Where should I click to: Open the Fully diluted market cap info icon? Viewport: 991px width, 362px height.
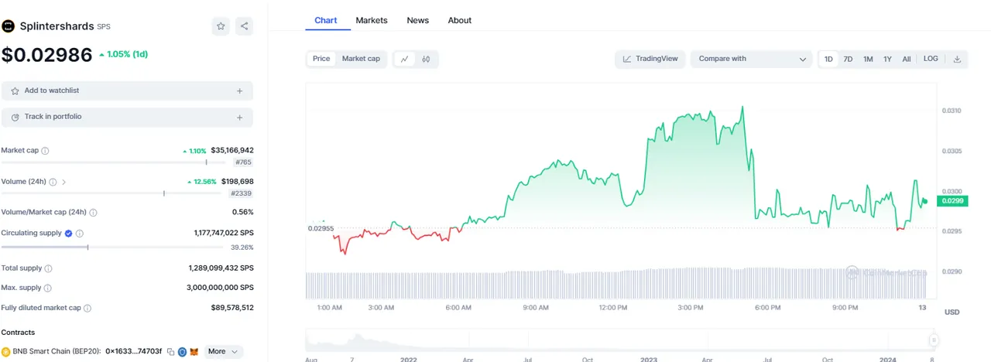(x=87, y=308)
